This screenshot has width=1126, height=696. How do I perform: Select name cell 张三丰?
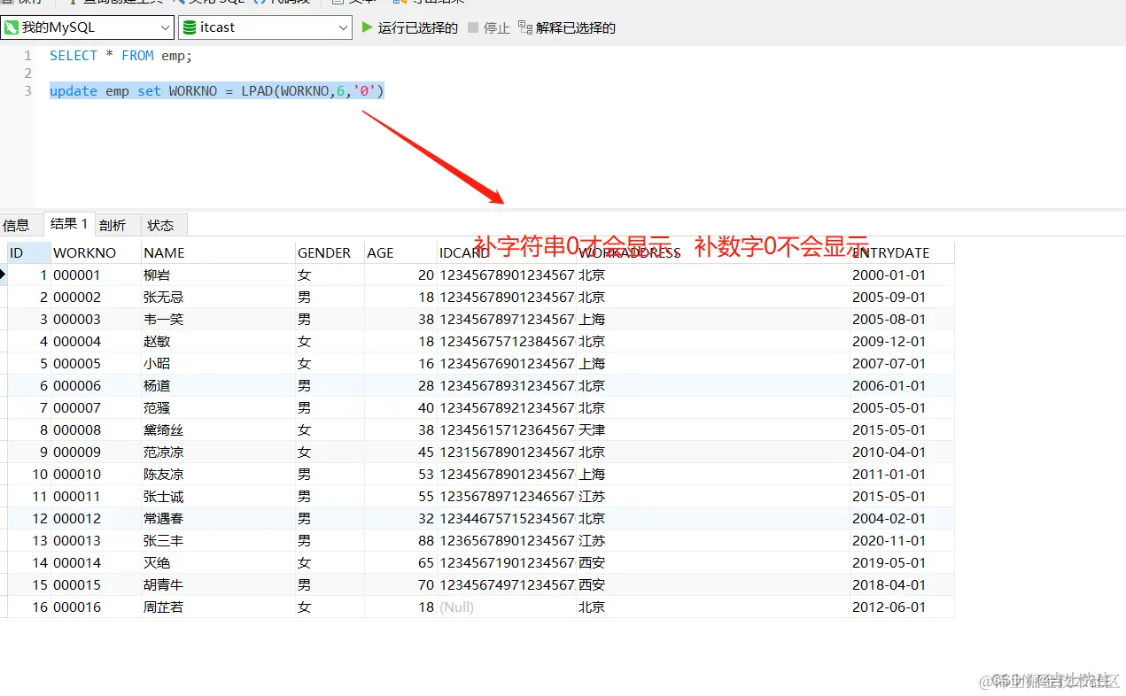pos(218,540)
